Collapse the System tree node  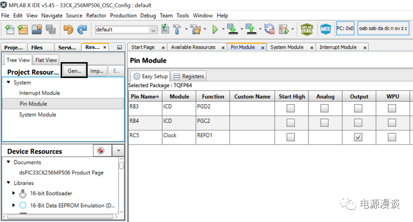tap(8, 83)
